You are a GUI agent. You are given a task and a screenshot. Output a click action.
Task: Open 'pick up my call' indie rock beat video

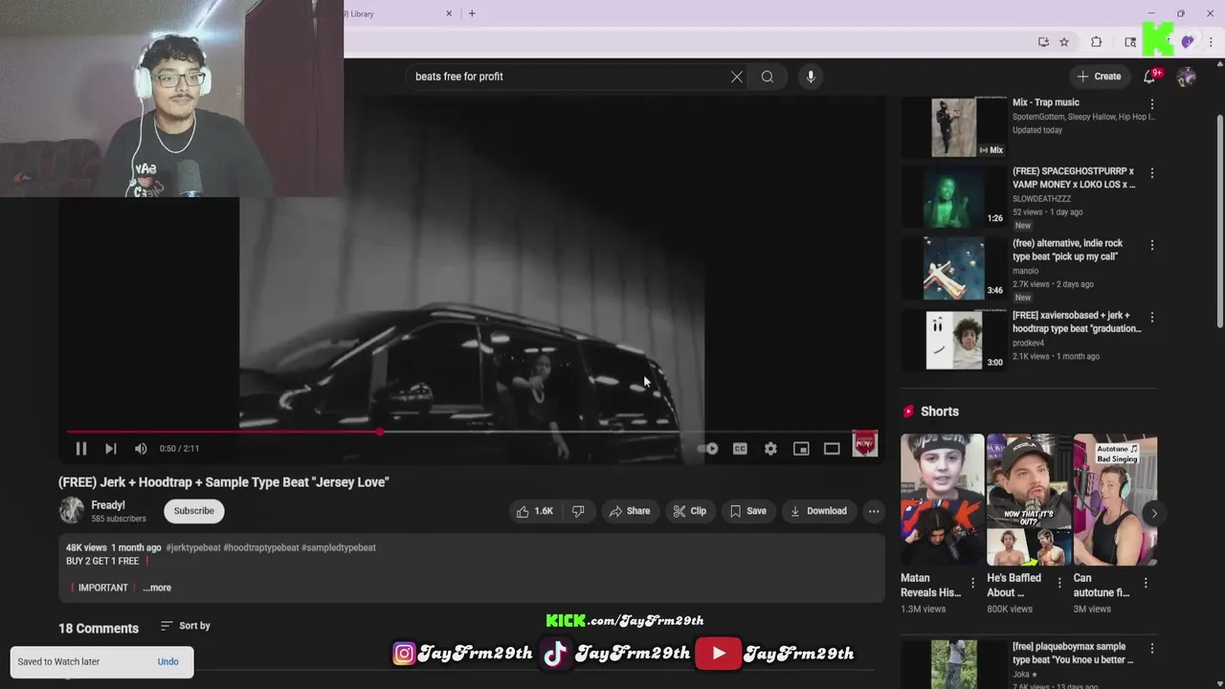tap(1067, 250)
